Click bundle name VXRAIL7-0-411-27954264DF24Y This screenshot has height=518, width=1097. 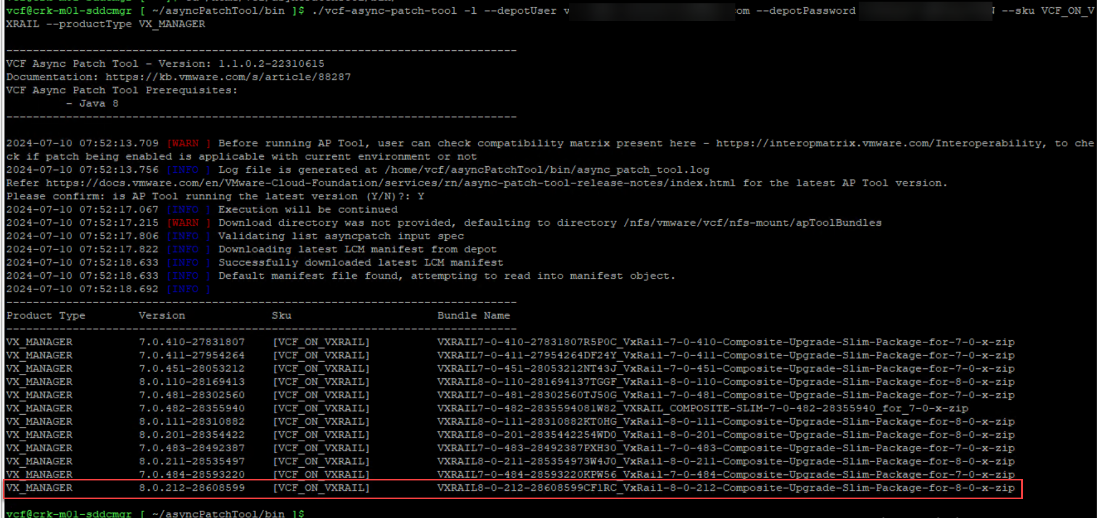pyautogui.click(x=726, y=355)
